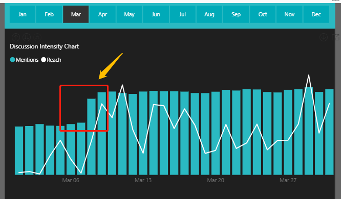The height and width of the screenshot is (199, 341).
Task: Enable drill down mode with circled down arrow
Action: (x=324, y=37)
